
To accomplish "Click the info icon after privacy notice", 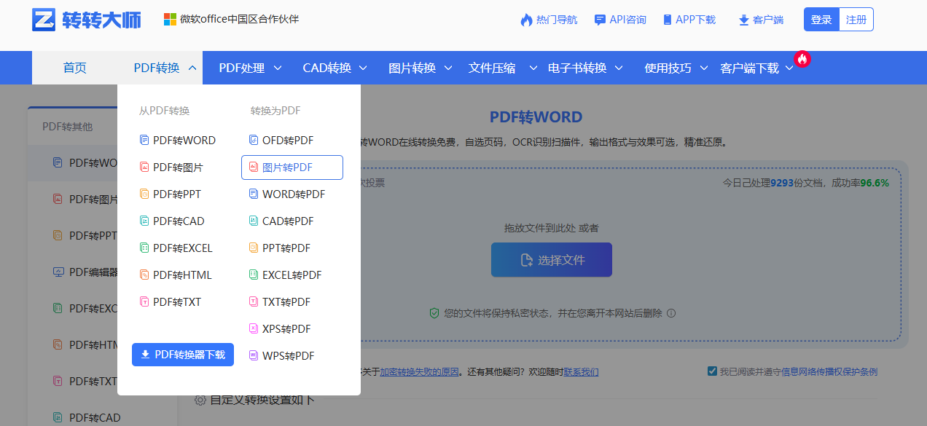I will pyautogui.click(x=671, y=313).
